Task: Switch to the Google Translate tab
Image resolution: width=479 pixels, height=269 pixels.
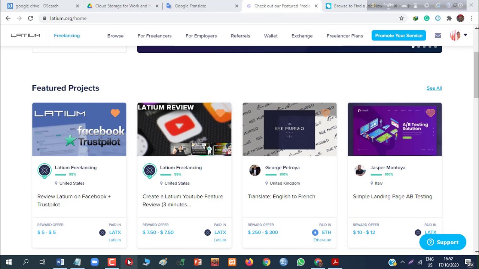Action: point(201,6)
